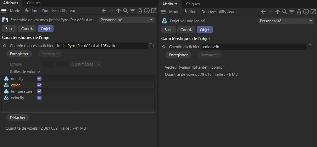The width and height of the screenshot is (317, 147).
Task: Click Enregistrer below the color.vdb path
Action: [x=178, y=55]
